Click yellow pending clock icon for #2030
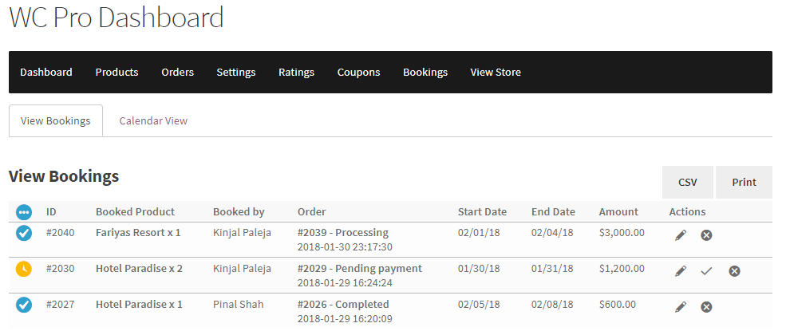786x335 pixels. (24, 269)
